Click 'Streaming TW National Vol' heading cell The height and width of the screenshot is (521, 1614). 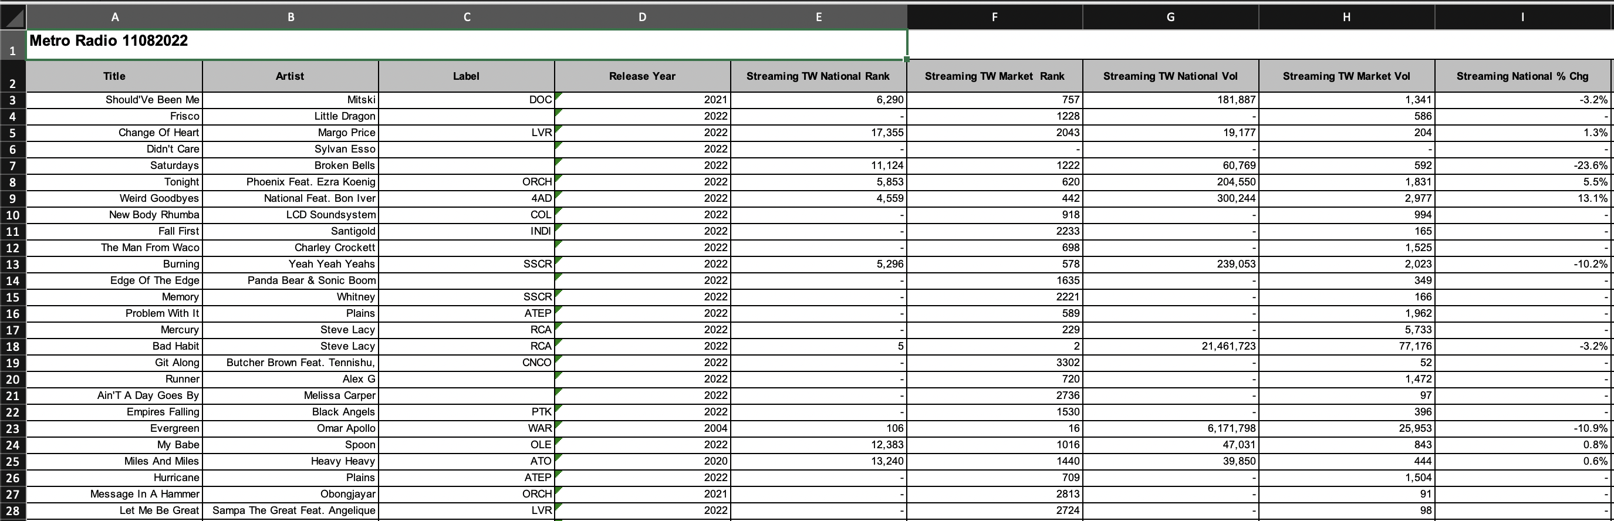[x=1170, y=76]
